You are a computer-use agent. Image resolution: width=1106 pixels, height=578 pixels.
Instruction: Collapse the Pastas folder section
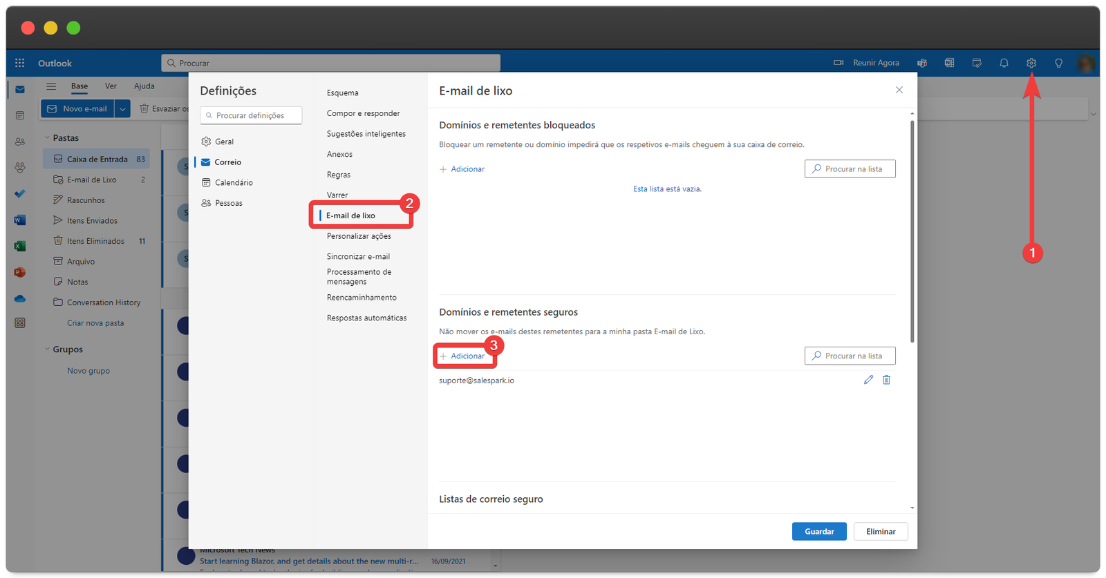tap(47, 138)
